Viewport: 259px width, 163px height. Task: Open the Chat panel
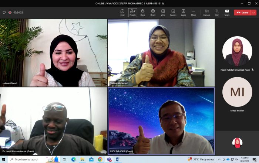122,12
